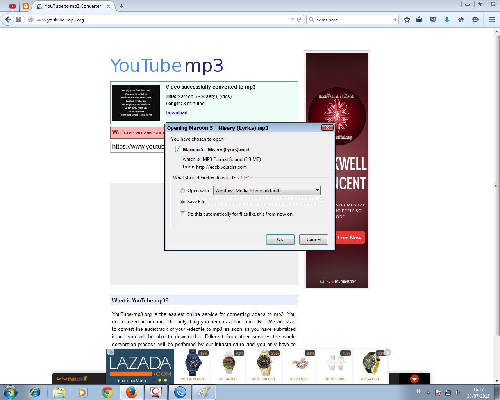Image resolution: width=500 pixels, height=400 pixels.
Task: Click the scrollbar down arrow
Action: (496, 381)
